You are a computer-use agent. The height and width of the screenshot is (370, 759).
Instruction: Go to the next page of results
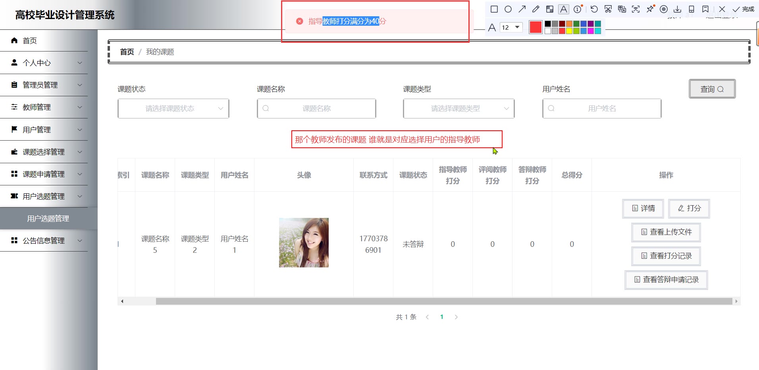pyautogui.click(x=456, y=317)
